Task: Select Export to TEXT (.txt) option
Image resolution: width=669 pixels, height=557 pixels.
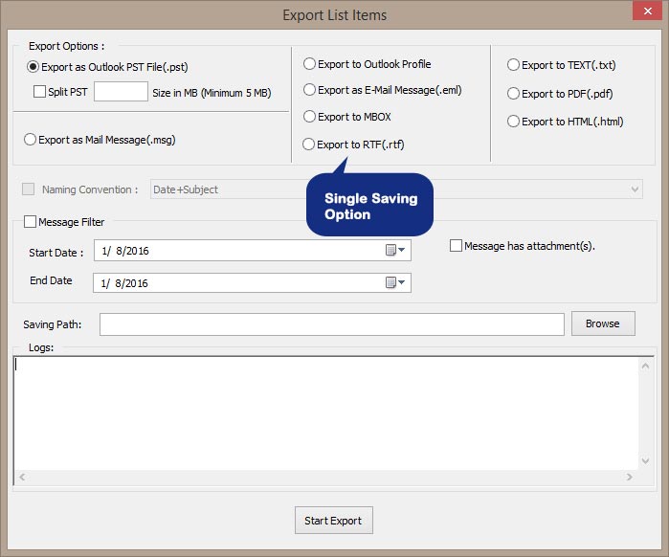Action: click(x=514, y=65)
